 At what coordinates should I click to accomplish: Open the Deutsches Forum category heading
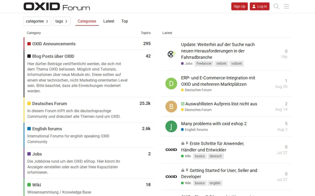(50, 104)
